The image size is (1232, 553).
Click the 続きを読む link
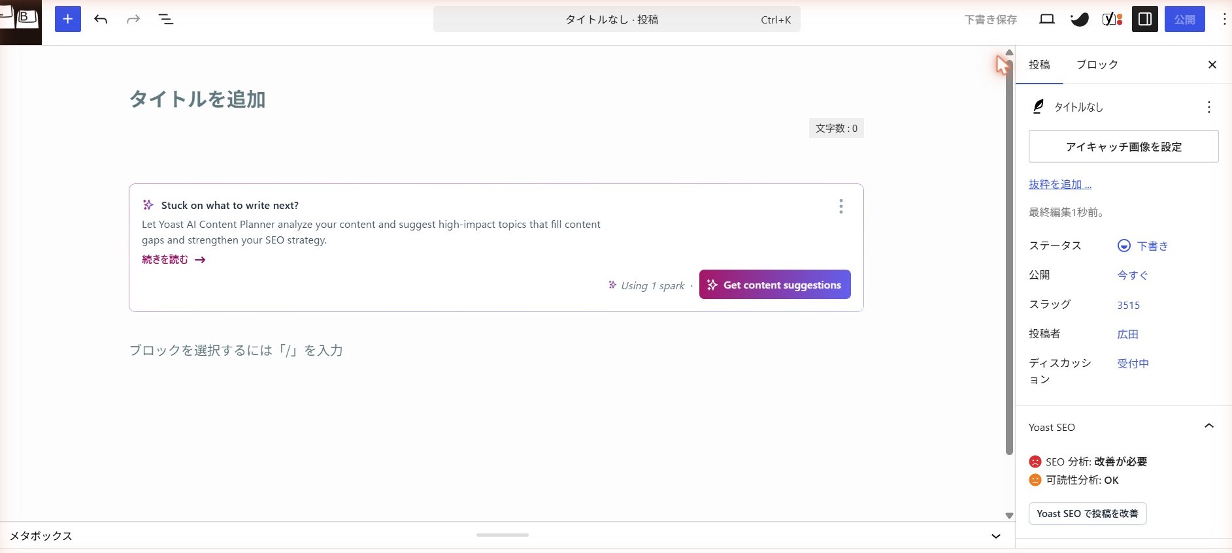click(x=174, y=260)
